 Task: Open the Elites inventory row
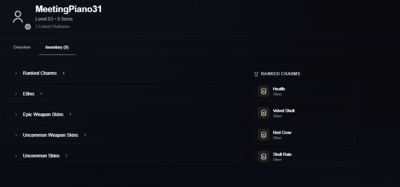[123, 94]
